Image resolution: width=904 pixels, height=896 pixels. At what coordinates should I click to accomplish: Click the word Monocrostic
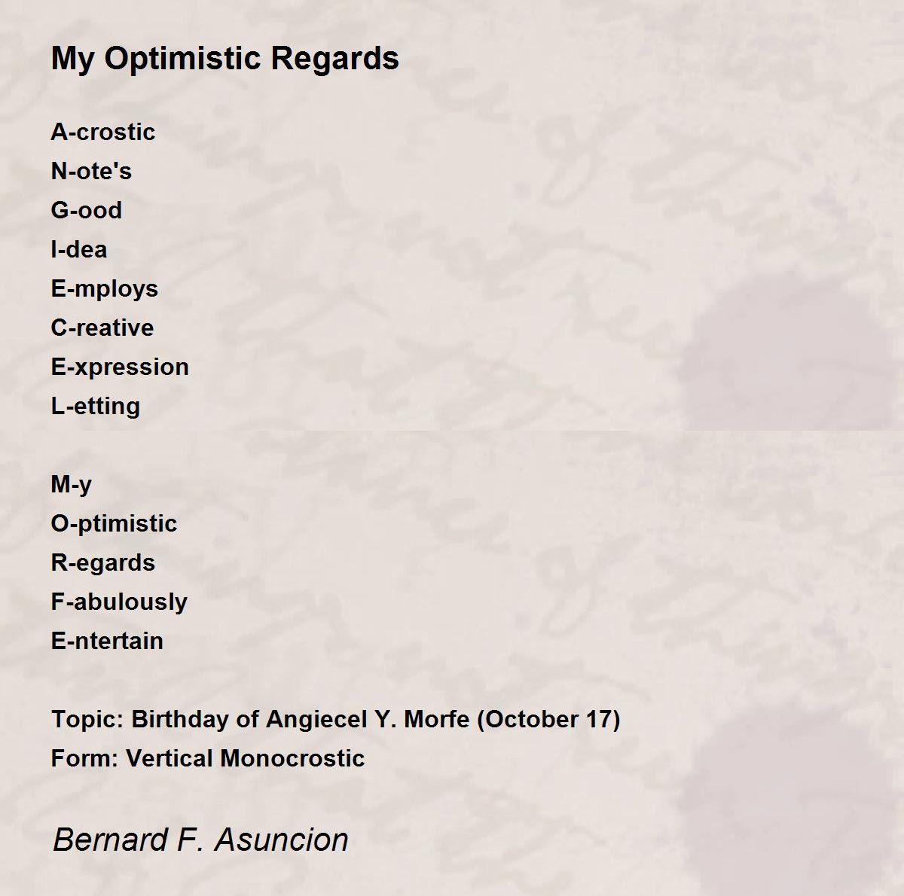tap(292, 758)
